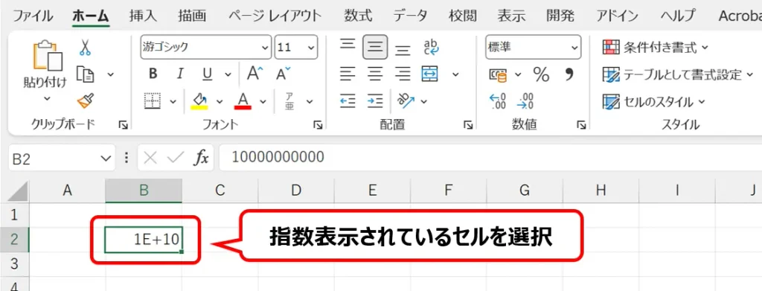Switch to the 挿入 tab
Viewport: 762px width, 291px height.
pos(143,16)
